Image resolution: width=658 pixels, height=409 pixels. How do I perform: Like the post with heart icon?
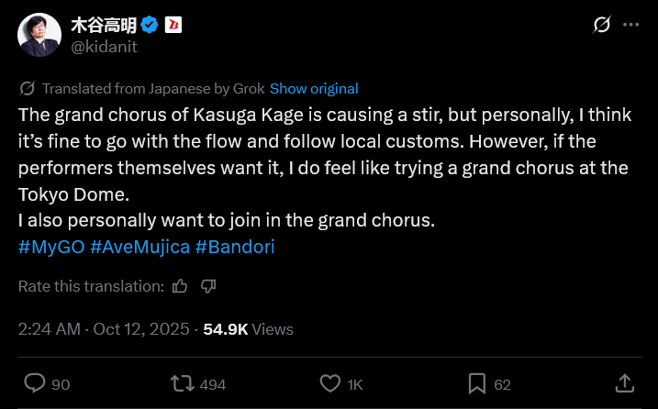point(329,383)
